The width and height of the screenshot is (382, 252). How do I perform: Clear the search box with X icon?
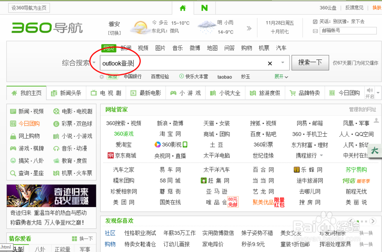(270, 64)
